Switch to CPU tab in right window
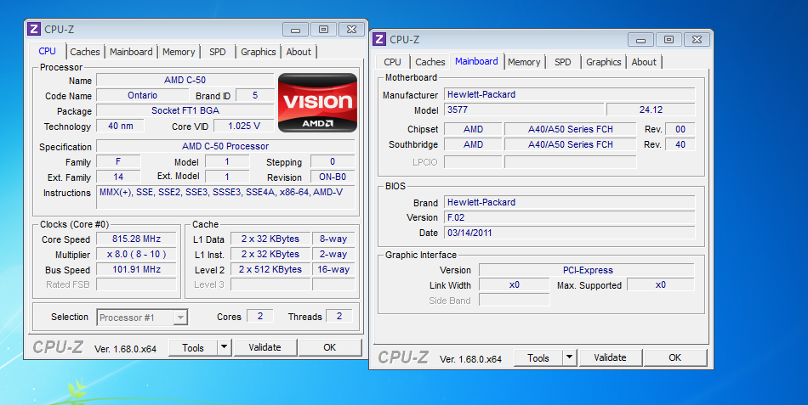808x405 pixels. point(392,62)
